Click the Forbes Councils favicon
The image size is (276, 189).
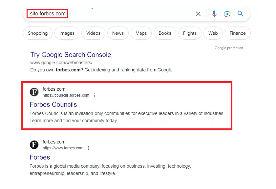pos(34,92)
